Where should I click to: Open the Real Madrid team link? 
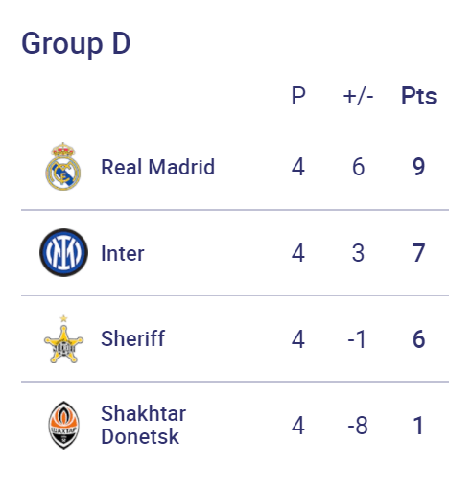click(157, 167)
